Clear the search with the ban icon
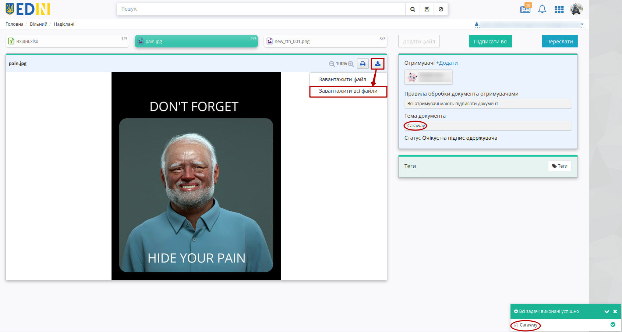 pyautogui.click(x=441, y=9)
